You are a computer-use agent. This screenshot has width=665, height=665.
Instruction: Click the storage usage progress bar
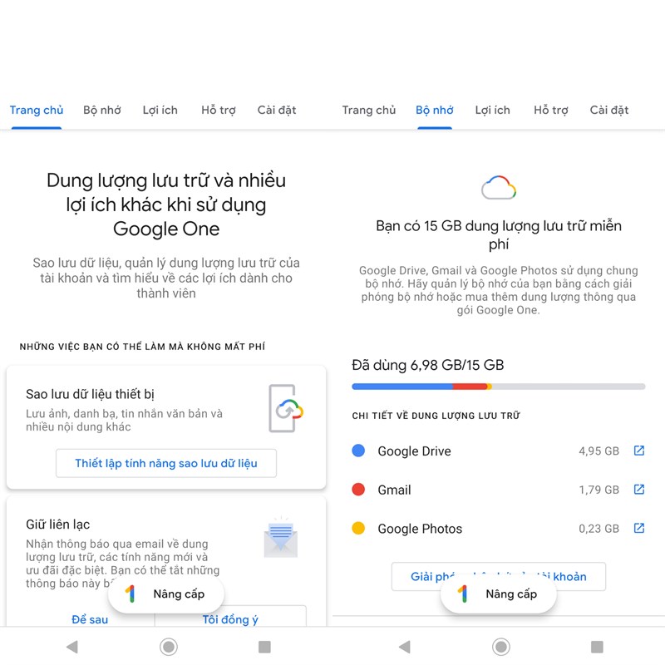point(498,386)
